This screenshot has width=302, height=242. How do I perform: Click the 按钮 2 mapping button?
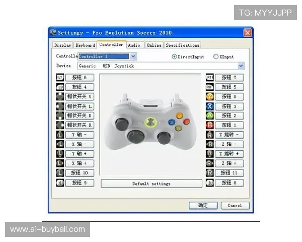(x=229, y=115)
